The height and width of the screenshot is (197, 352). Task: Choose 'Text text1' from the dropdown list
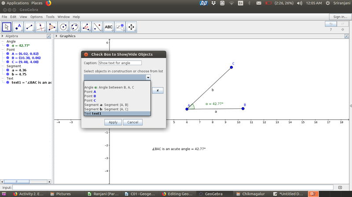[x=117, y=114]
